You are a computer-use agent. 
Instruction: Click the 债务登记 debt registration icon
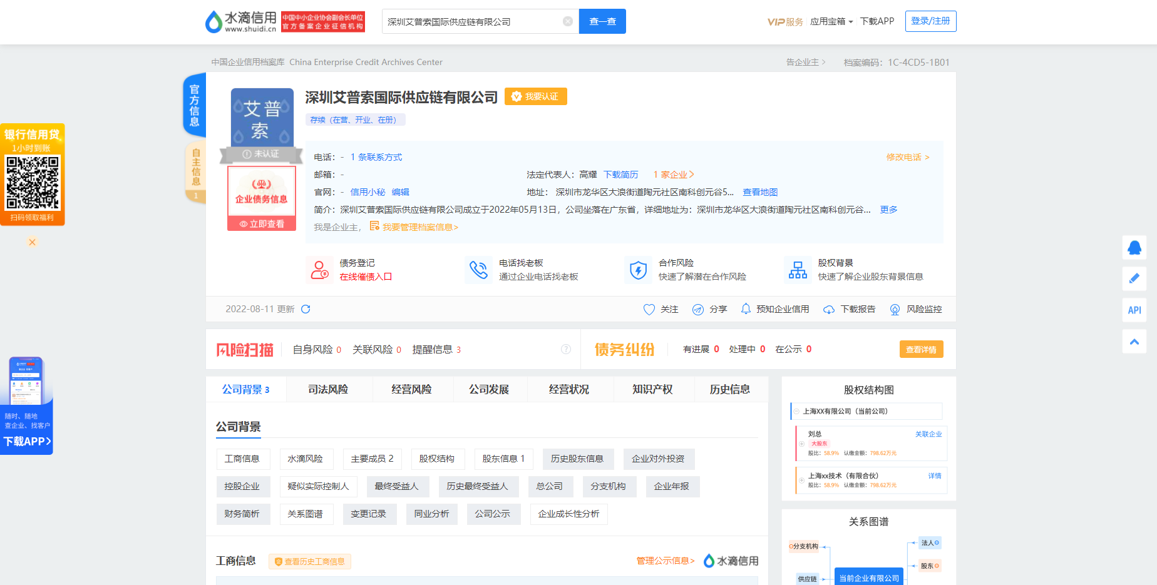[x=320, y=269]
